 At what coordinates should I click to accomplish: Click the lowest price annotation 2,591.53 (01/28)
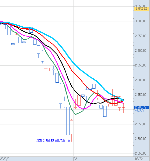pyautogui.click(x=50, y=141)
